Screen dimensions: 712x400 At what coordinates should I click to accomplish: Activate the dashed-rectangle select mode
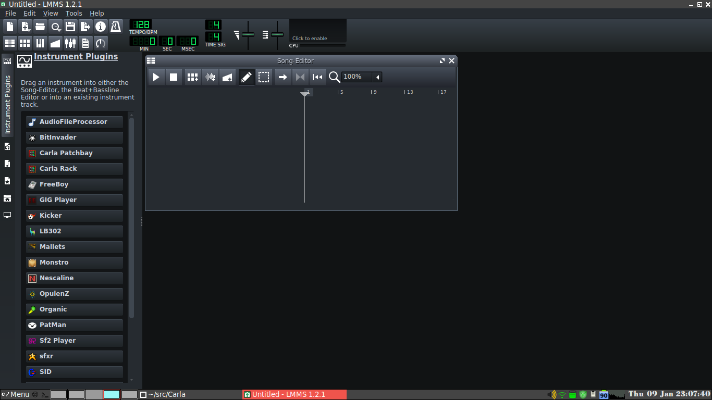pyautogui.click(x=264, y=77)
